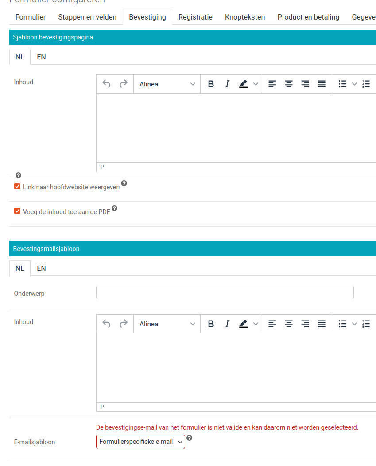Open the text color picker arrow in the top toolbar
This screenshot has width=376, height=466.
(256, 84)
